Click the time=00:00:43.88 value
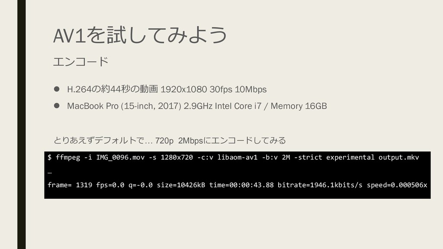The height and width of the screenshot is (249, 443). tap(241, 185)
